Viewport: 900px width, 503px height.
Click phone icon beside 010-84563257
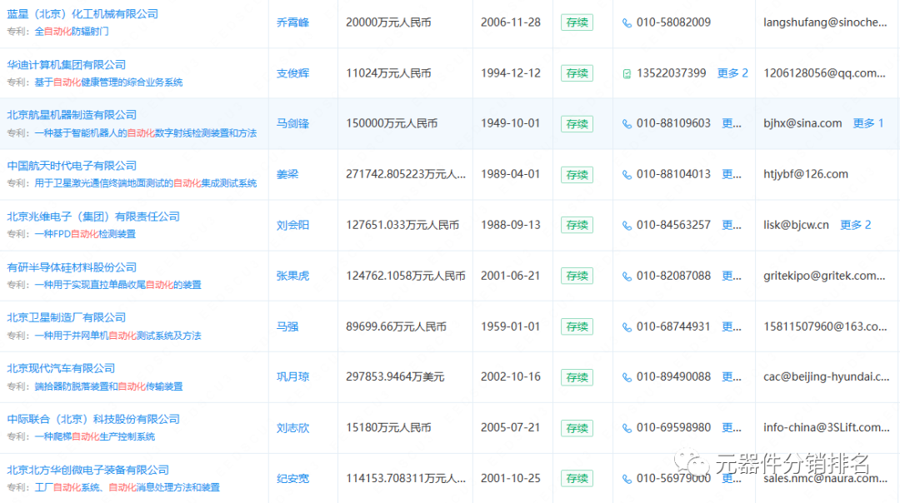[627, 226]
